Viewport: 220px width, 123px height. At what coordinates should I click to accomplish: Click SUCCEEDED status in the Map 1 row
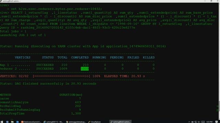tap(45, 65)
